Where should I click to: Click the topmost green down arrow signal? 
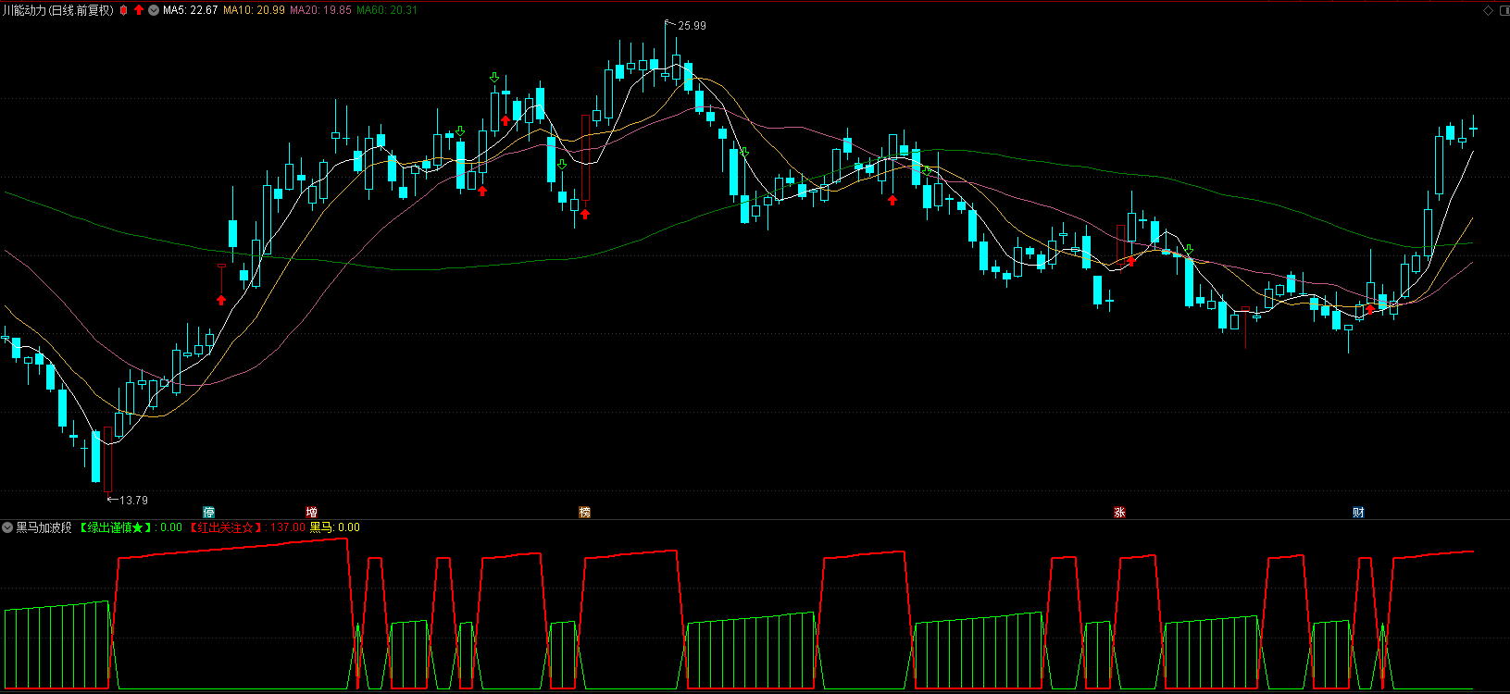click(494, 78)
